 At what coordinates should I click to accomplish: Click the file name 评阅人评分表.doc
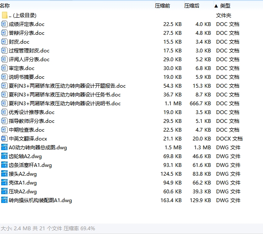click(29, 59)
